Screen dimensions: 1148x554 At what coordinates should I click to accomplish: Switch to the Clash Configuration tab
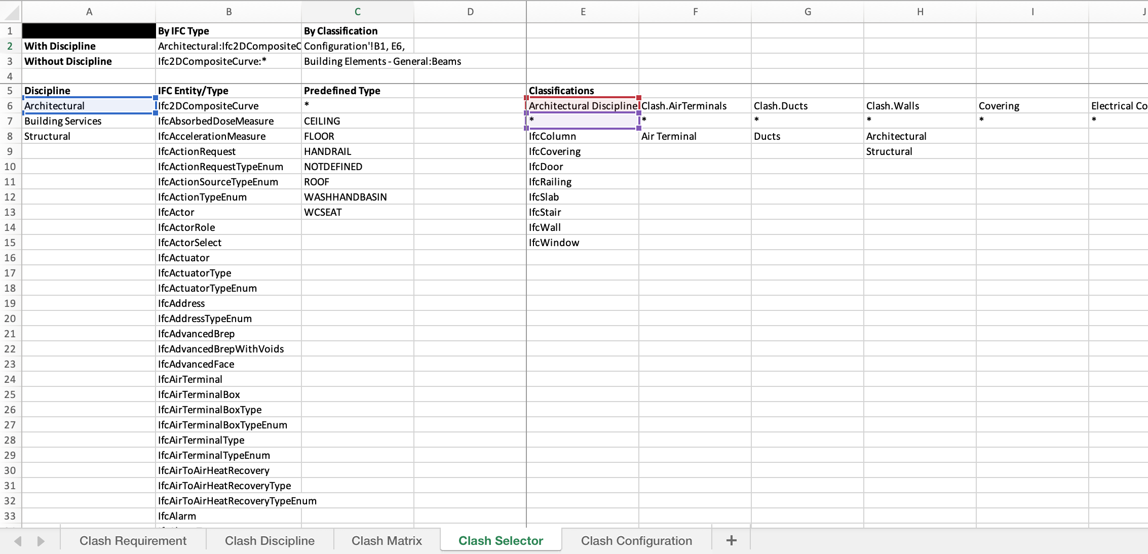(x=636, y=540)
